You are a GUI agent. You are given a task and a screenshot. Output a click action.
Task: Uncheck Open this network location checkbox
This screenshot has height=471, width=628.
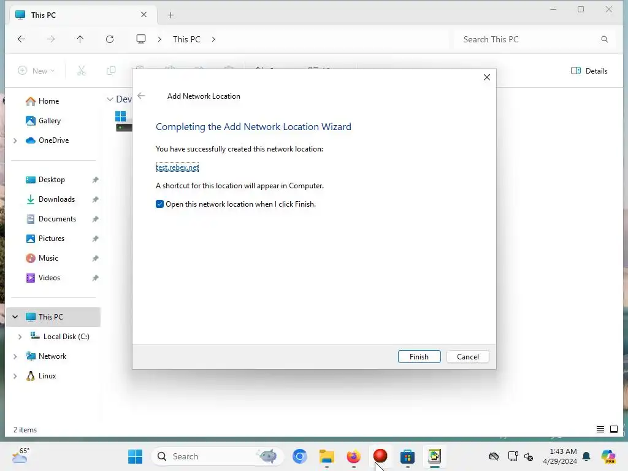(159, 204)
